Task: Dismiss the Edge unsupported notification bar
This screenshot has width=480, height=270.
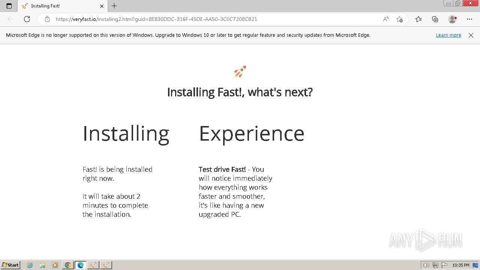Action: [x=471, y=35]
